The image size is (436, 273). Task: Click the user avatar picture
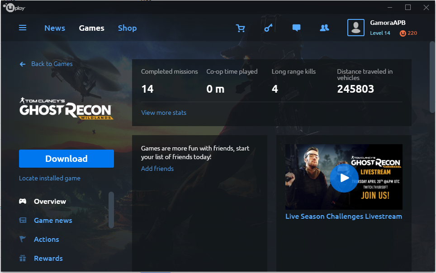pos(356,28)
